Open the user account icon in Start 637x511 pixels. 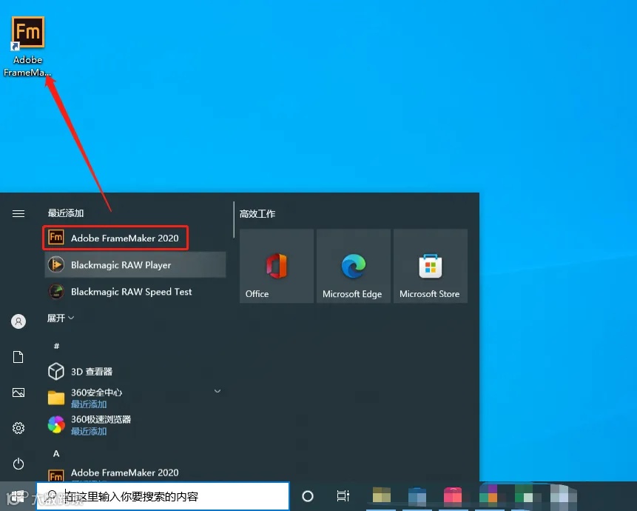pos(18,321)
